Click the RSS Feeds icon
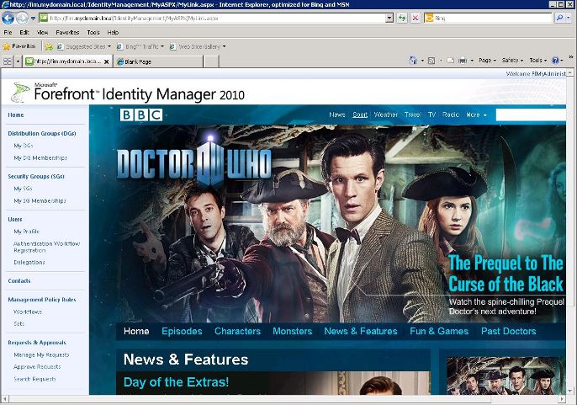This screenshot has width=577, height=405. pyautogui.click(x=431, y=61)
